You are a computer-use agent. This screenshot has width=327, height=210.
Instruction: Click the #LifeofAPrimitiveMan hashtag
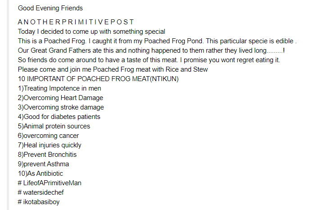click(x=50, y=183)
